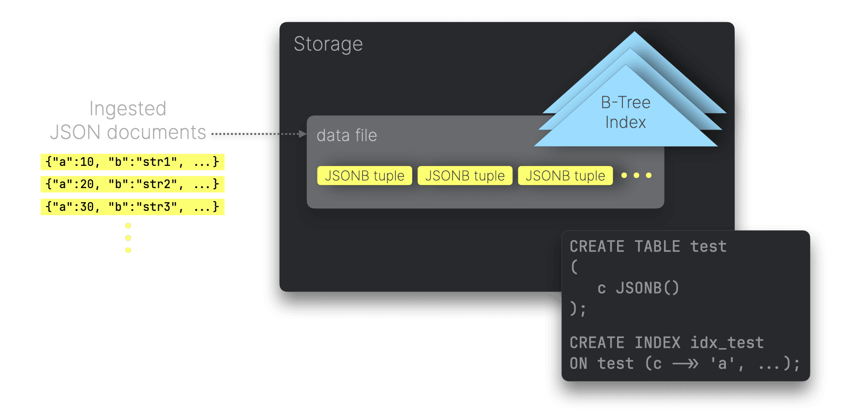Image resolution: width=847 pixels, height=412 pixels.
Task: Click the CREATE INDEX idx_test line
Action: pyautogui.click(x=666, y=343)
